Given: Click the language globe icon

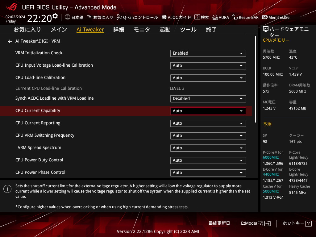Looking at the screenshot, I should pyautogui.click(x=68, y=17).
